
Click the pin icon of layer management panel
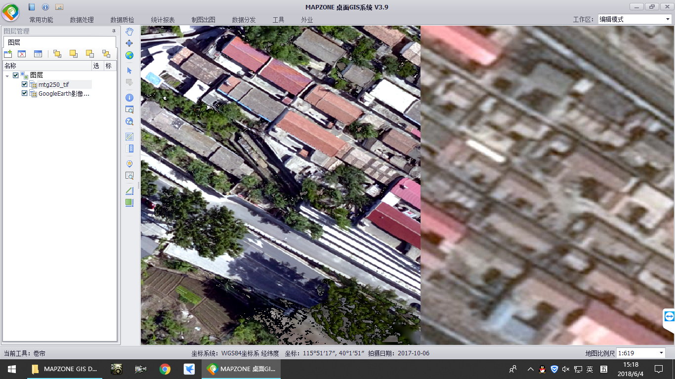114,31
